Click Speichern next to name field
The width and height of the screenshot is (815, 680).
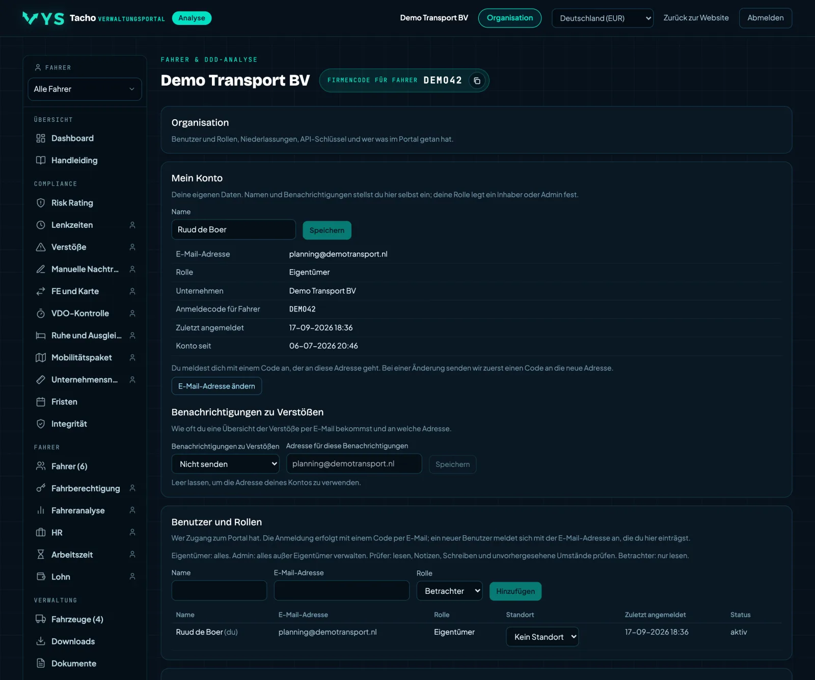pos(327,230)
